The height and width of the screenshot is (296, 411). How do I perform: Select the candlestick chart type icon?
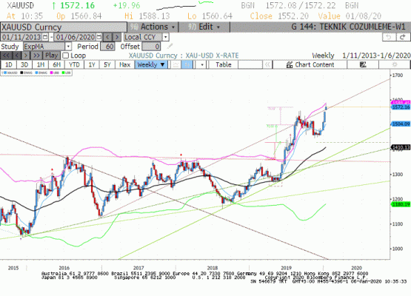187,64
